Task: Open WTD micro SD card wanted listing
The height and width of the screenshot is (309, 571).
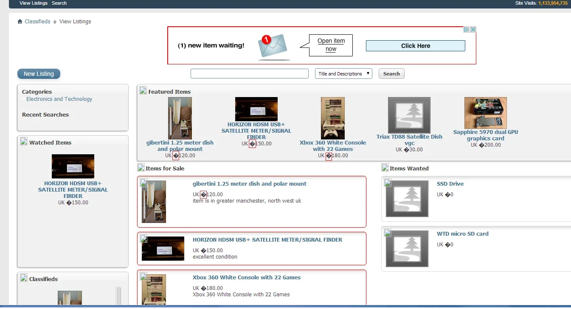Action: click(x=463, y=234)
